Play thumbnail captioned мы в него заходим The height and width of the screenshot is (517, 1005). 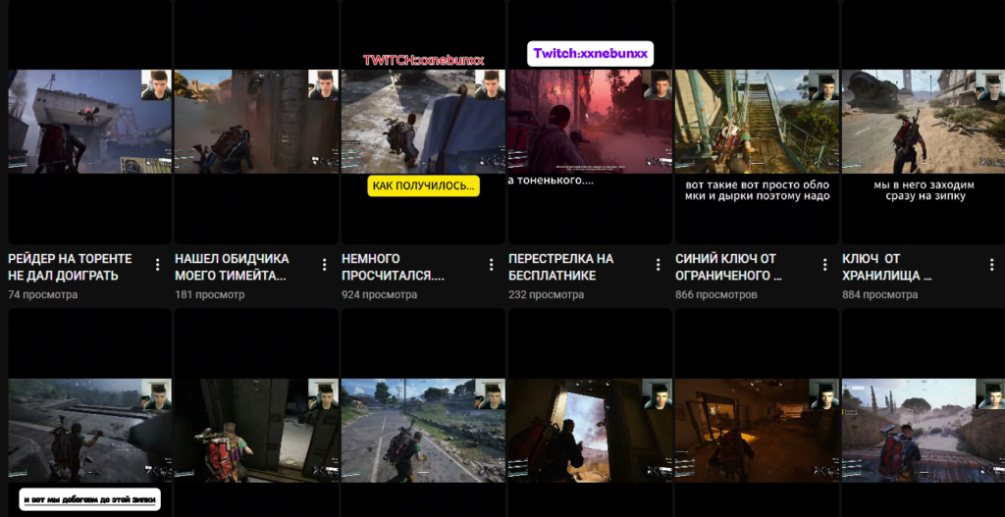(923, 122)
